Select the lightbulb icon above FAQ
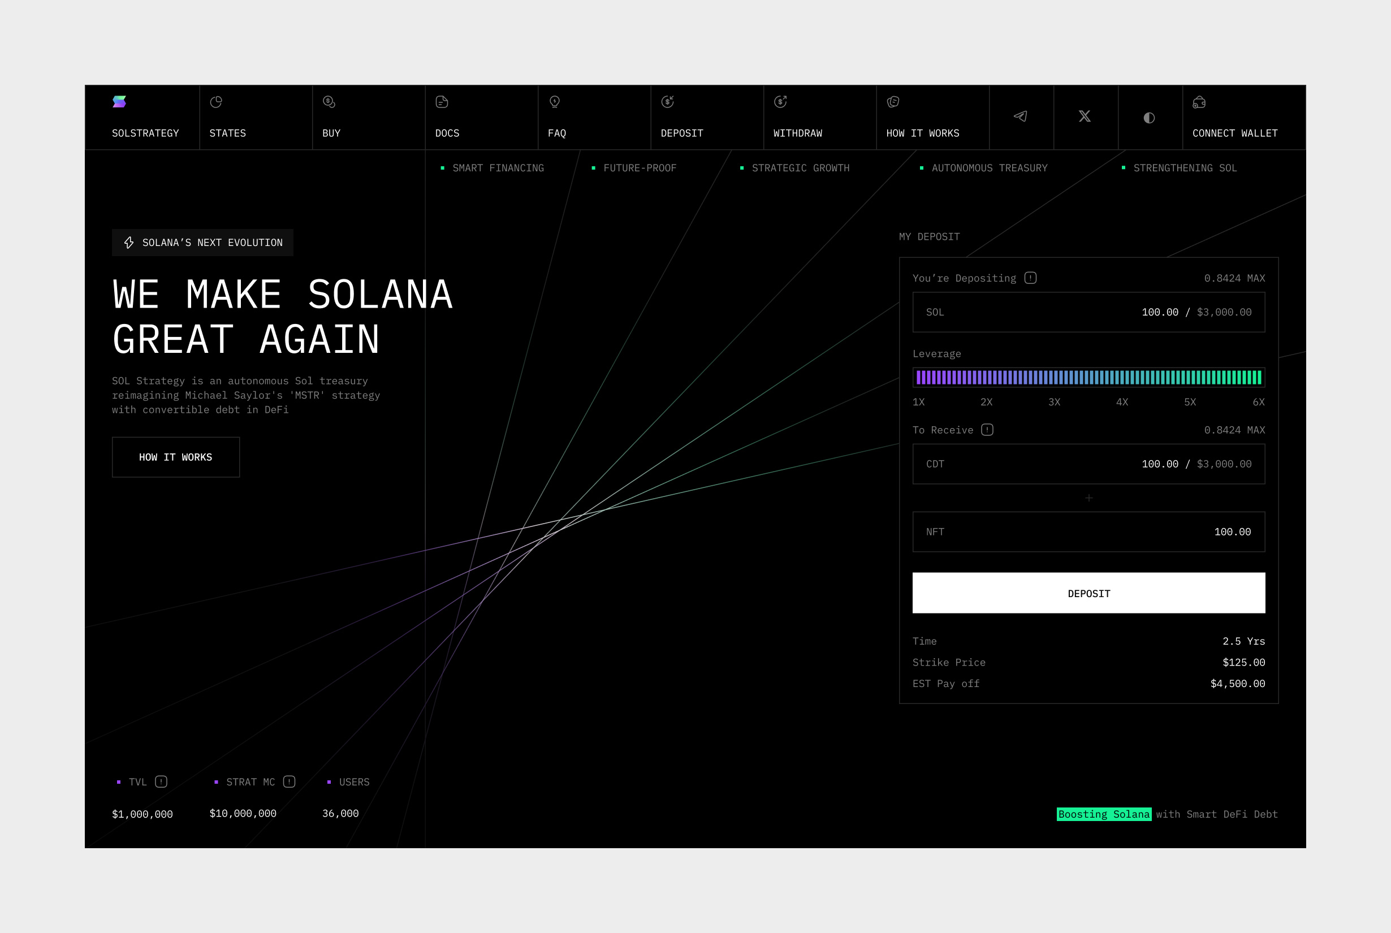The width and height of the screenshot is (1391, 933). [555, 102]
